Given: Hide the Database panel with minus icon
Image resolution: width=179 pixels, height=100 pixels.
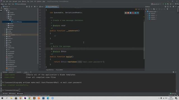Looking at the screenshot, I should click(x=176, y=7).
